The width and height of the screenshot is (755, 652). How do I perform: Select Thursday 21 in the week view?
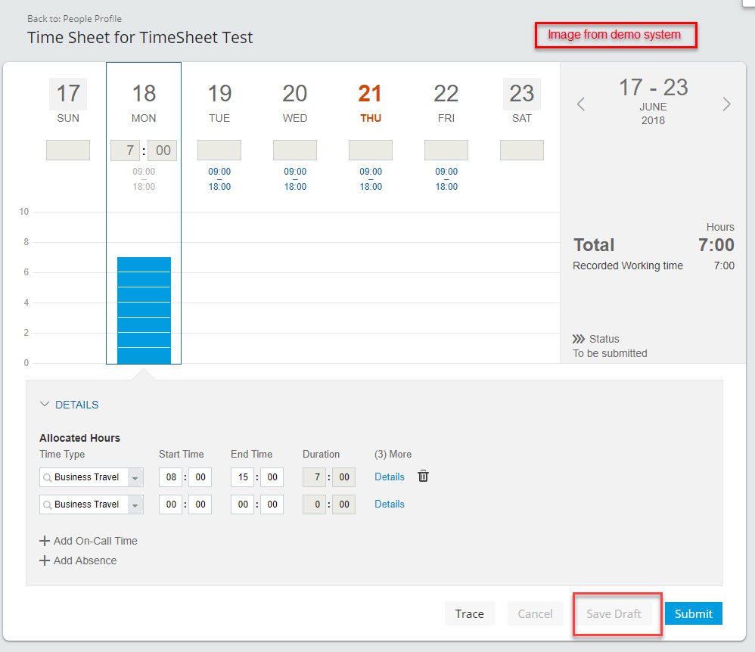(x=370, y=102)
